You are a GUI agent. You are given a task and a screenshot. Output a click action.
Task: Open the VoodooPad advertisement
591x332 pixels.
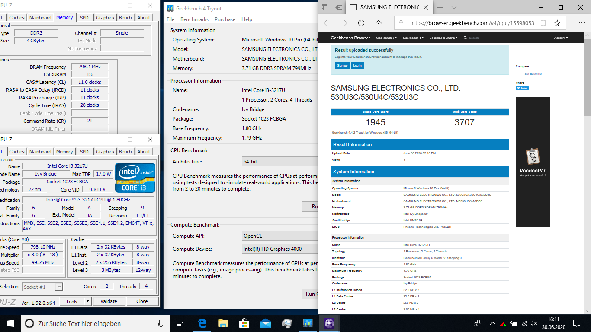coord(533,161)
